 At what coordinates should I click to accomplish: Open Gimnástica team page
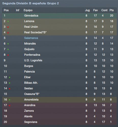(31, 16)
